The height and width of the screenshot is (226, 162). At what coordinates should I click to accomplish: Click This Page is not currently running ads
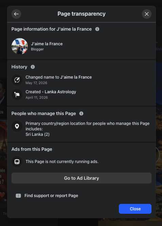point(62,162)
